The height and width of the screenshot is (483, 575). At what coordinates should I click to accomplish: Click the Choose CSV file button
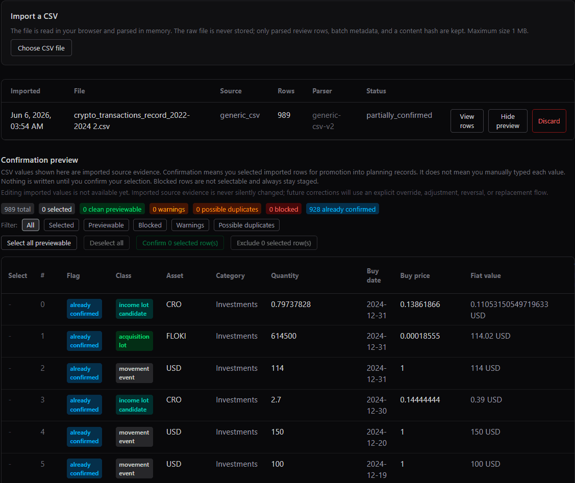click(x=41, y=48)
